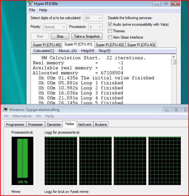189x196 pixels.
Task: Click the Stop(S) menu item
Action: tap(105, 51)
